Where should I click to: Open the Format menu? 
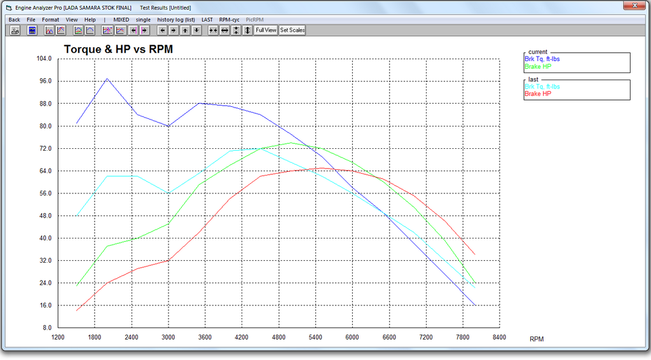(50, 20)
